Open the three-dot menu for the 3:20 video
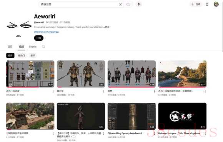Viewport: 223px width, 142px height. click(x=53, y=91)
